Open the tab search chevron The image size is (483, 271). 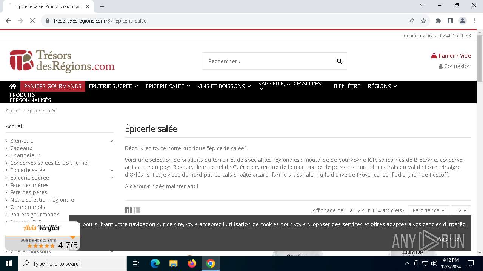tap(422, 6)
